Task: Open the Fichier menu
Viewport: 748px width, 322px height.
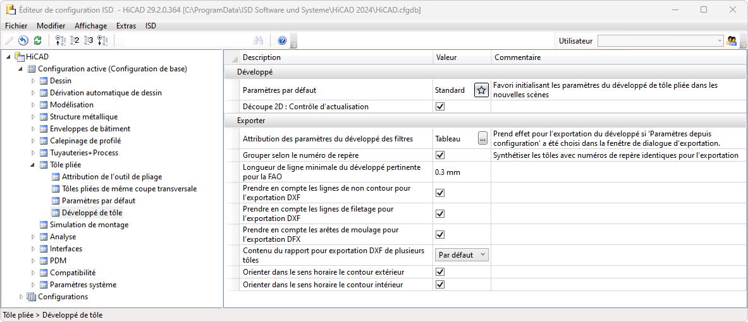Action: (x=16, y=26)
